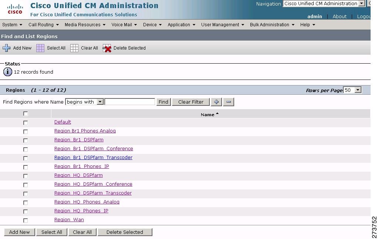Open the User Management menu
The width and height of the screenshot is (378, 239).
(223, 24)
